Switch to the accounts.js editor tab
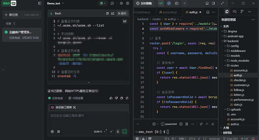The width and height of the screenshot is (259, 140). [x=168, y=12]
